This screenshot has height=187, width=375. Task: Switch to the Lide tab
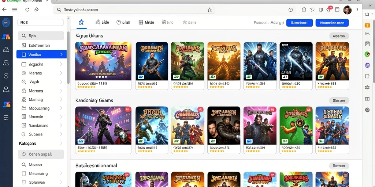pyautogui.click(x=102, y=22)
